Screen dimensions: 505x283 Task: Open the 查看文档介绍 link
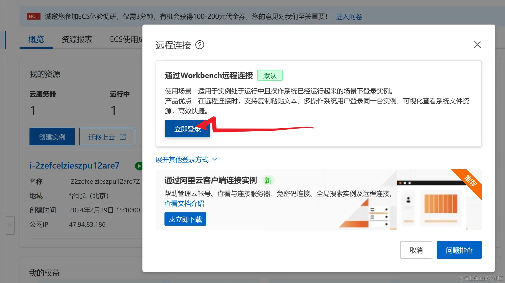coord(184,204)
